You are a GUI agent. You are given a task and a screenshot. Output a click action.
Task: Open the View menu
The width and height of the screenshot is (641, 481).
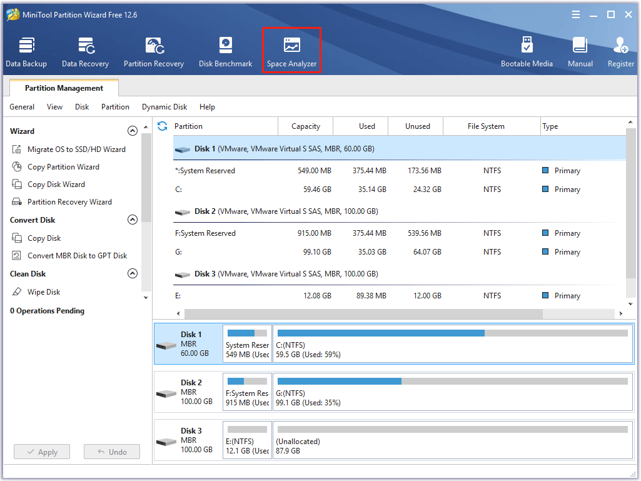[54, 107]
